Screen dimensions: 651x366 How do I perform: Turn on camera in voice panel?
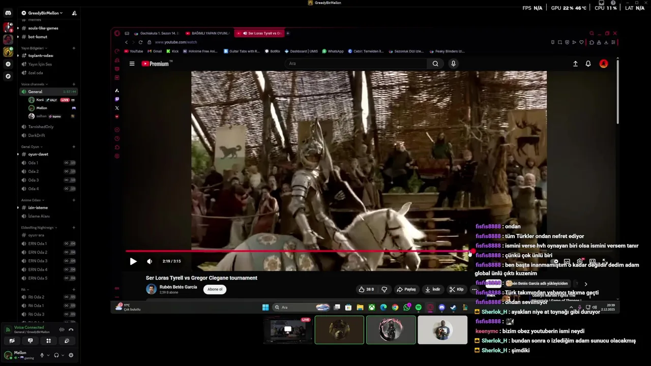(x=12, y=341)
